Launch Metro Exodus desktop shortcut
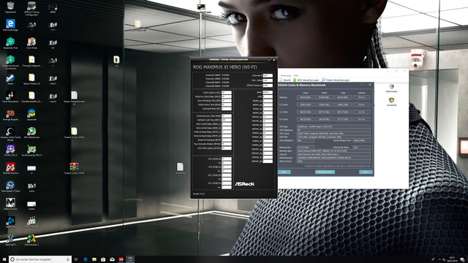 coord(10,205)
